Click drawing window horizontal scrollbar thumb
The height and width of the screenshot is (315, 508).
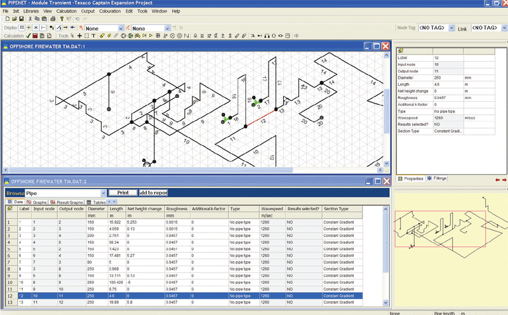click(x=150, y=170)
